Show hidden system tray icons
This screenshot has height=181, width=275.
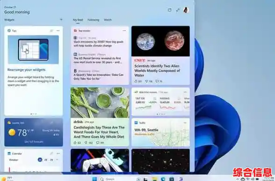point(238,179)
